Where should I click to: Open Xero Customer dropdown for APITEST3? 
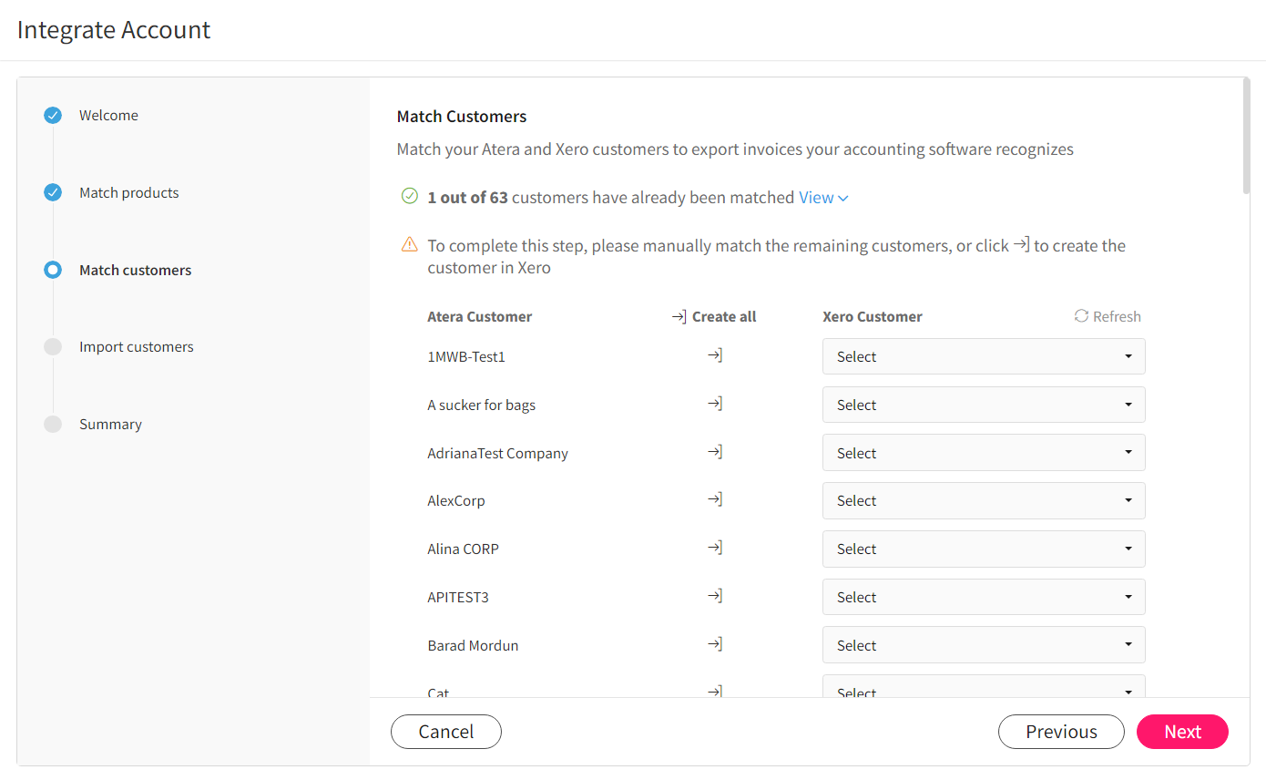(x=984, y=597)
